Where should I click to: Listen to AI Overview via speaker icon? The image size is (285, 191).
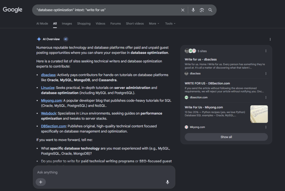(66, 39)
